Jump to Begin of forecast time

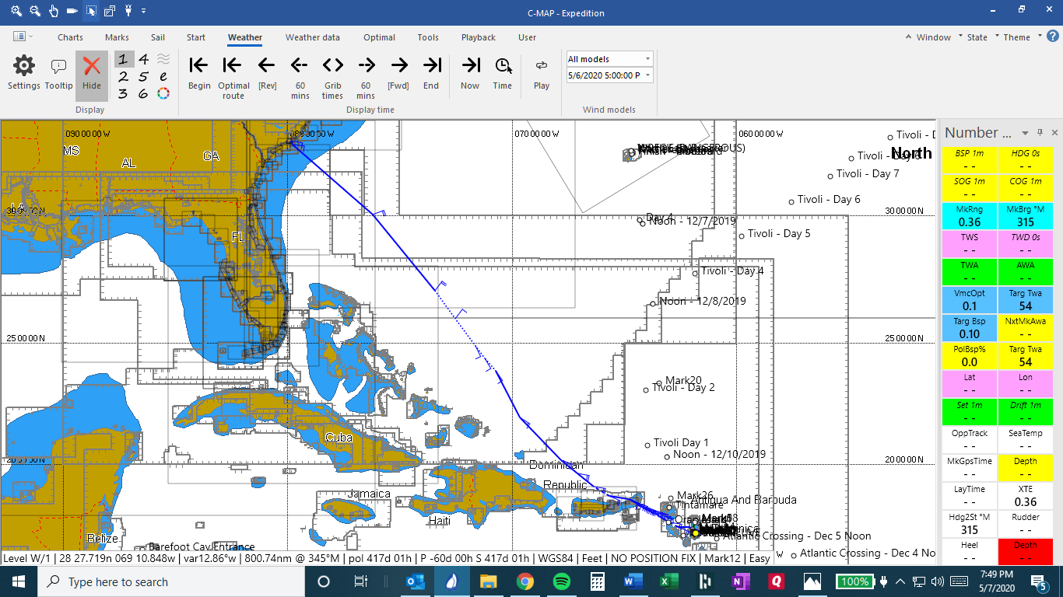(199, 74)
